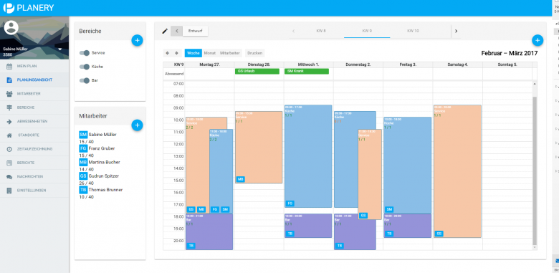Click the Drucken button
Image resolution: width=559 pixels, height=273 pixels.
[x=255, y=53]
